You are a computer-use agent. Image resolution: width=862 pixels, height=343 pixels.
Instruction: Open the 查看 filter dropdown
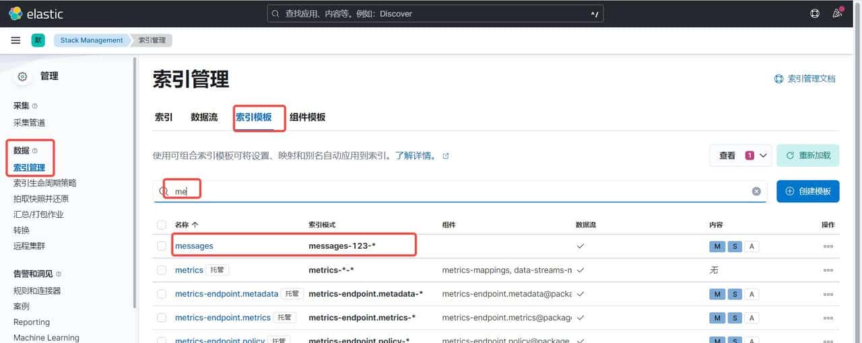tap(740, 155)
